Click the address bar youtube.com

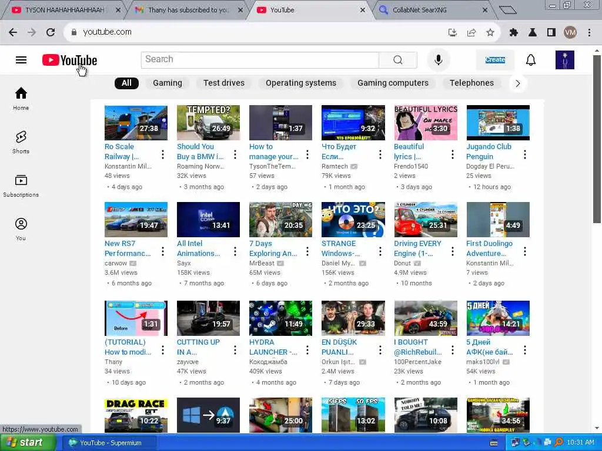click(107, 32)
